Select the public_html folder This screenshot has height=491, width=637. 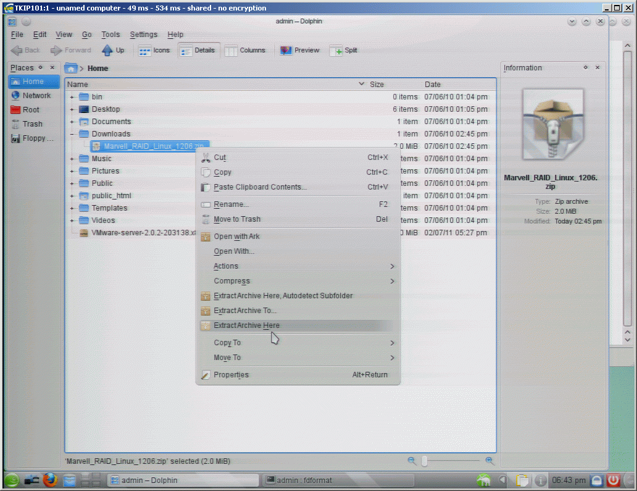[x=111, y=196]
